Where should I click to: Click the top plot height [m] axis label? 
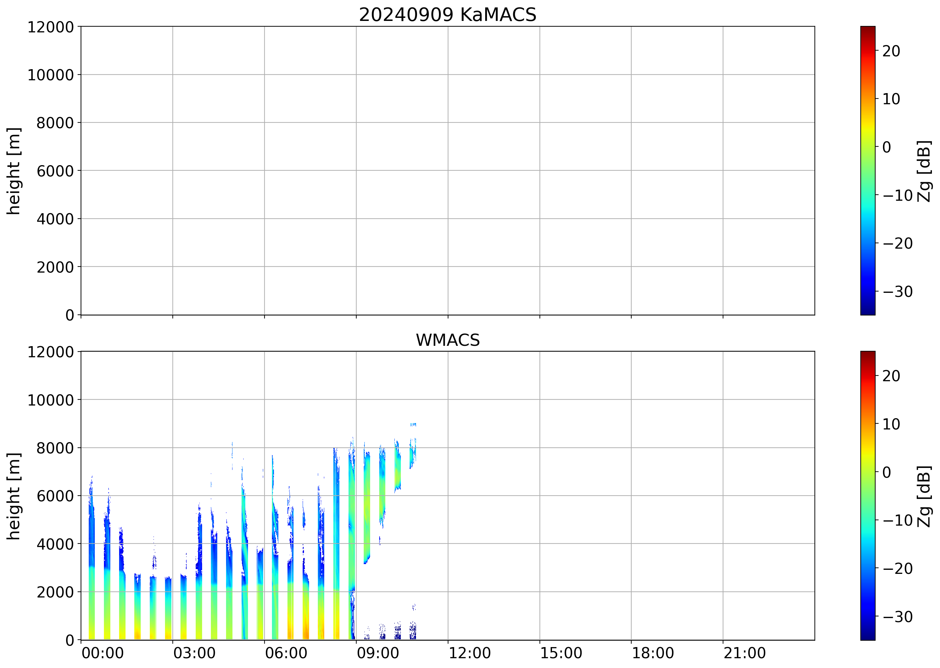(13, 171)
